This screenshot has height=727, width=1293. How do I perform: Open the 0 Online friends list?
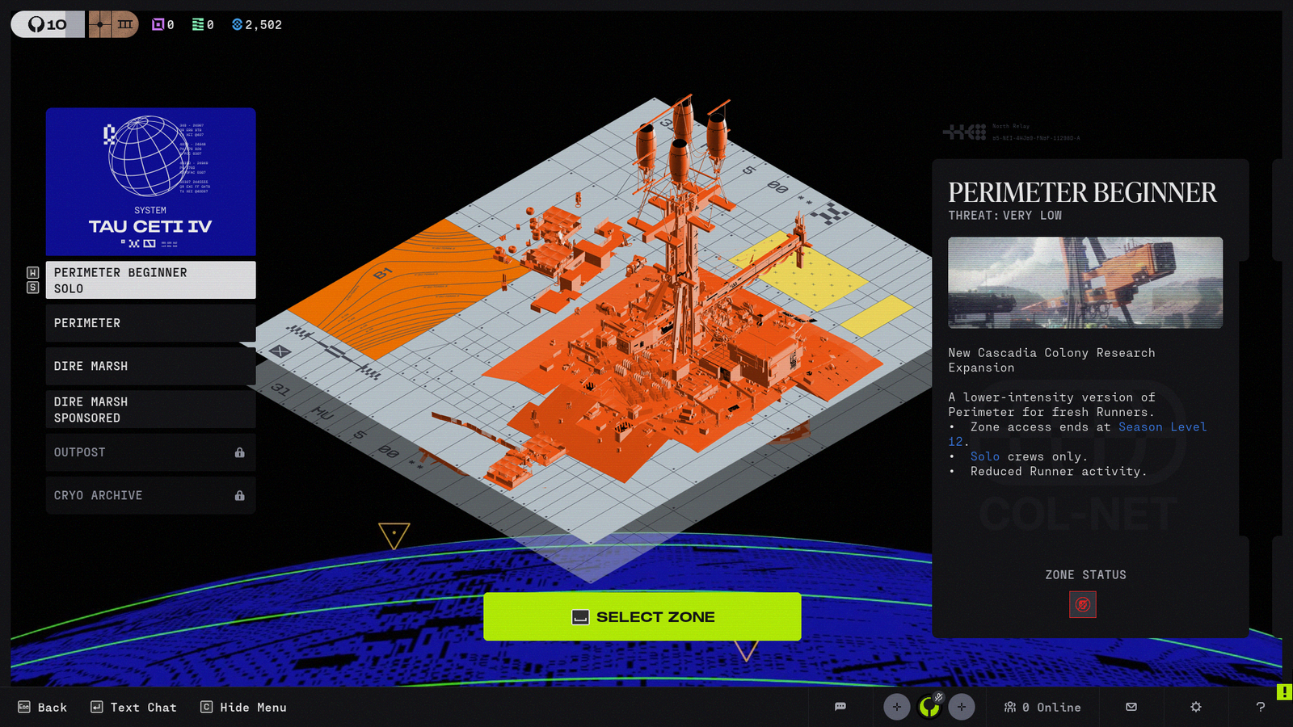(x=1042, y=707)
